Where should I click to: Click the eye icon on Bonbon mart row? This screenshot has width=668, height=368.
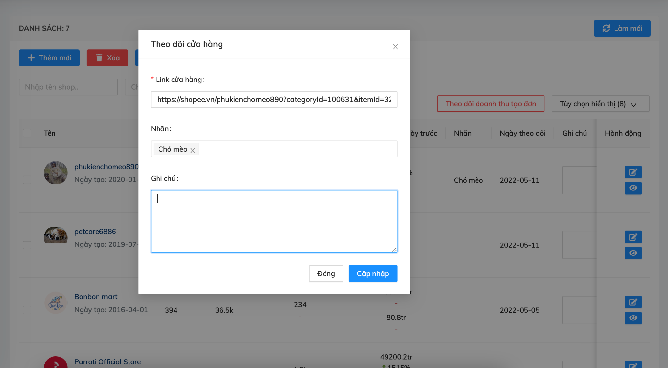click(x=633, y=318)
